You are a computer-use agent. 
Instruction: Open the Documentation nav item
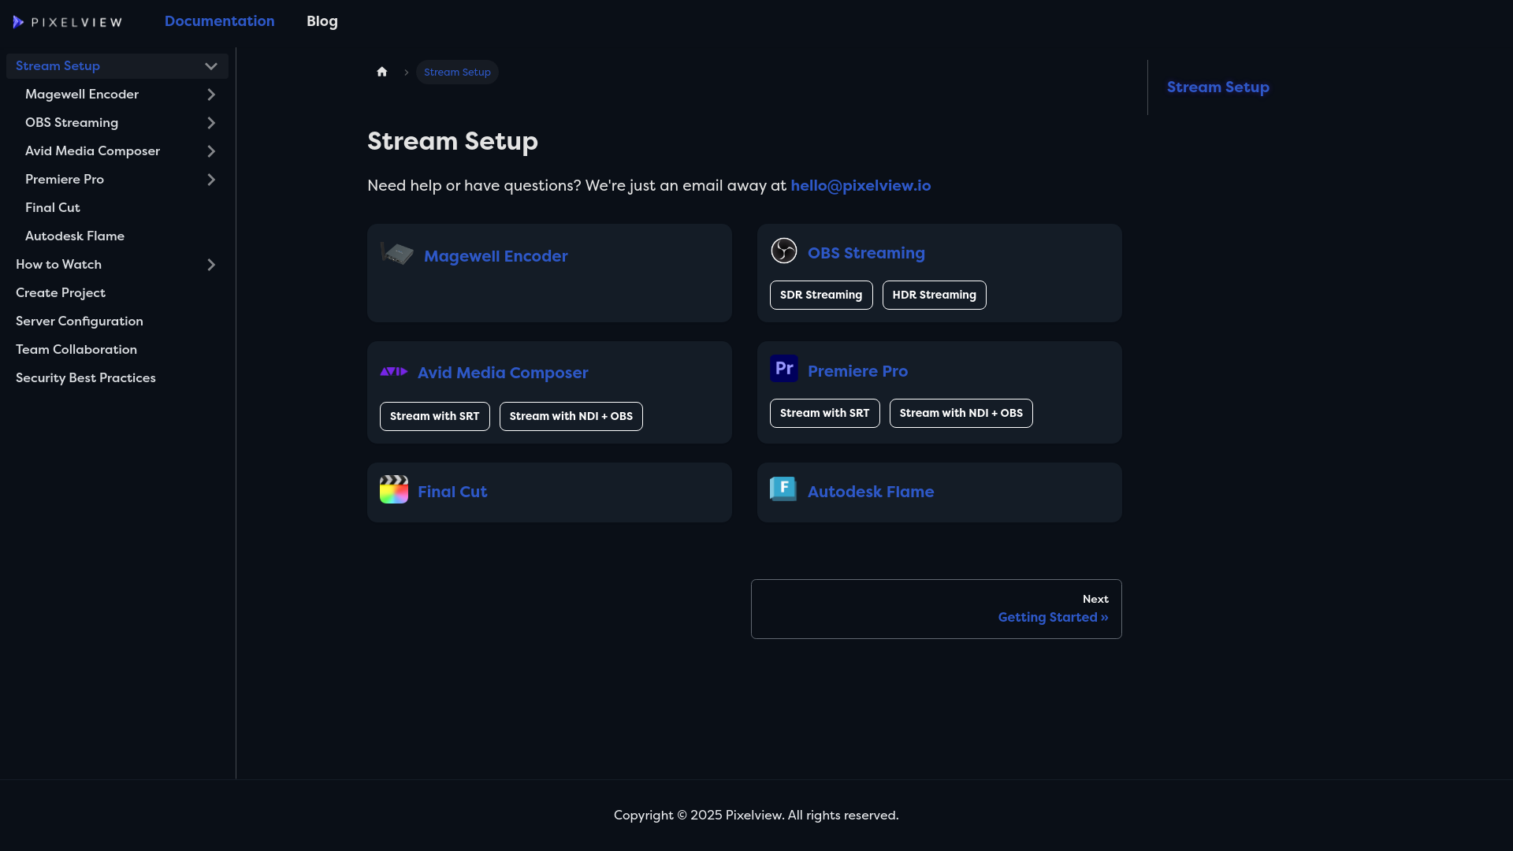click(x=220, y=21)
